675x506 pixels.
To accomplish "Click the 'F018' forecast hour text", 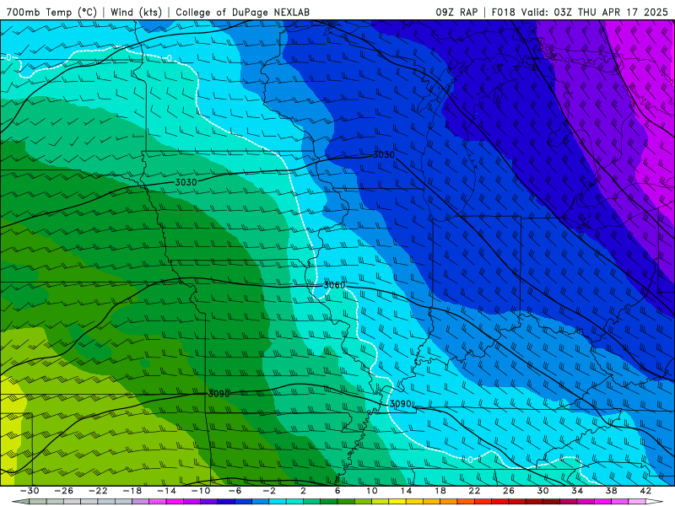I will point(504,12).
